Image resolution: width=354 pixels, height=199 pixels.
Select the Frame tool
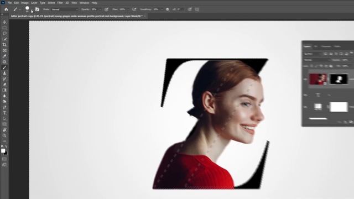pyautogui.click(x=4, y=50)
